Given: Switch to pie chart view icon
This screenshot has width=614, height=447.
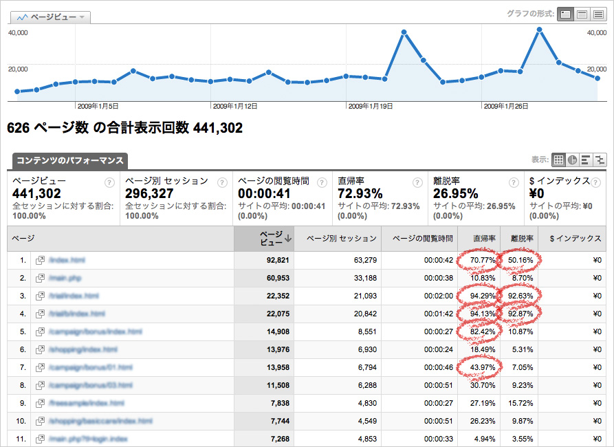Looking at the screenshot, I should pyautogui.click(x=572, y=160).
